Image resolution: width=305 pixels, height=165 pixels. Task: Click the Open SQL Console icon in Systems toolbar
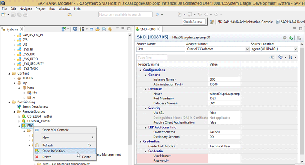91,29
